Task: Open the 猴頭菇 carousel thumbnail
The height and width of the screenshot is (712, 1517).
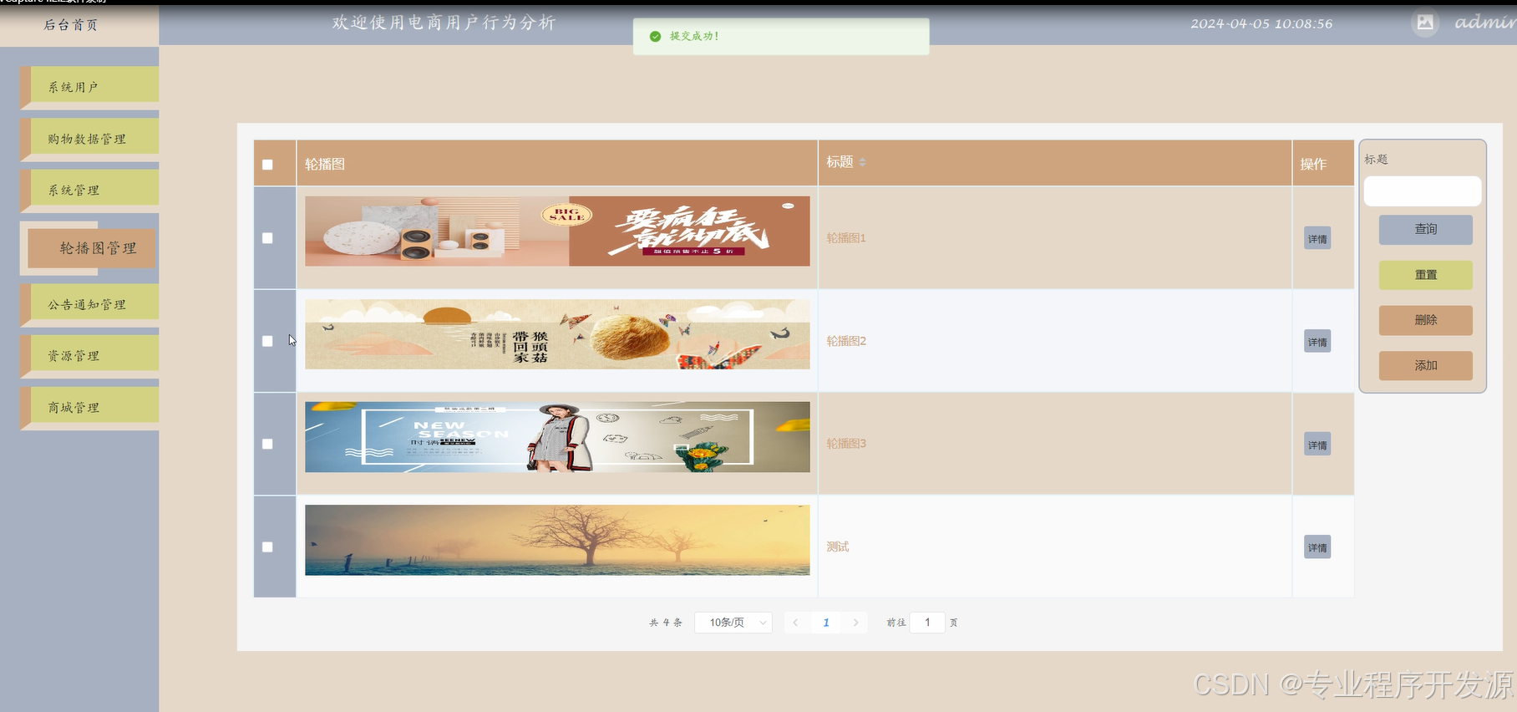Action: coord(557,334)
